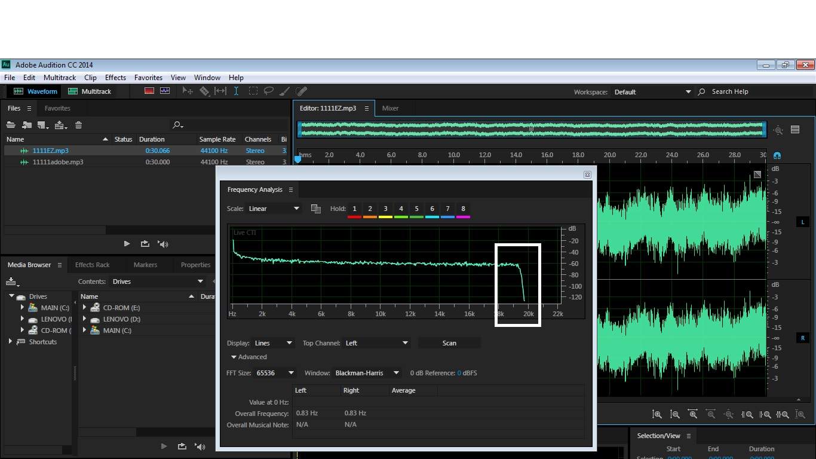Show the Spectral Frequency Display
Viewport: 816px width, 459px height.
pyautogui.click(x=149, y=91)
